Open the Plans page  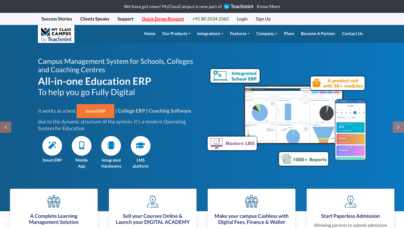(x=289, y=34)
